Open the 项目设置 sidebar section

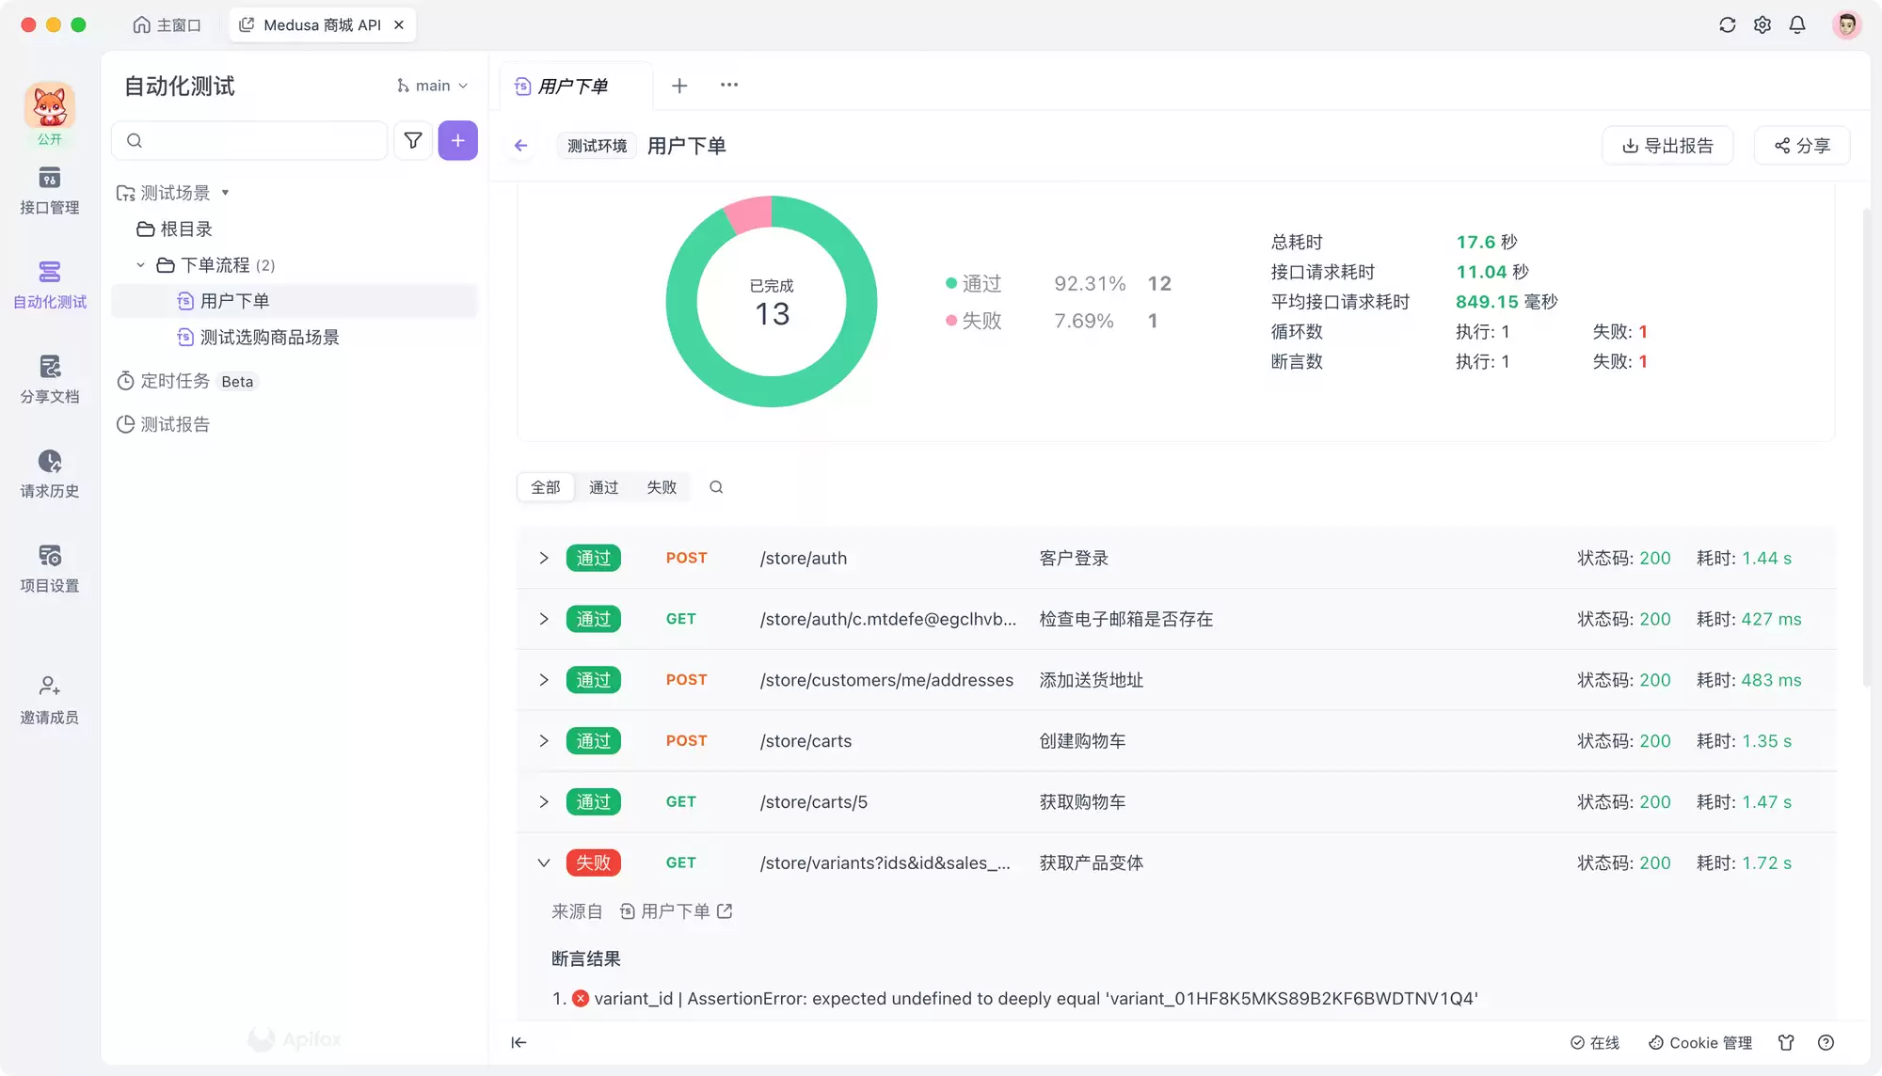pyautogui.click(x=50, y=569)
